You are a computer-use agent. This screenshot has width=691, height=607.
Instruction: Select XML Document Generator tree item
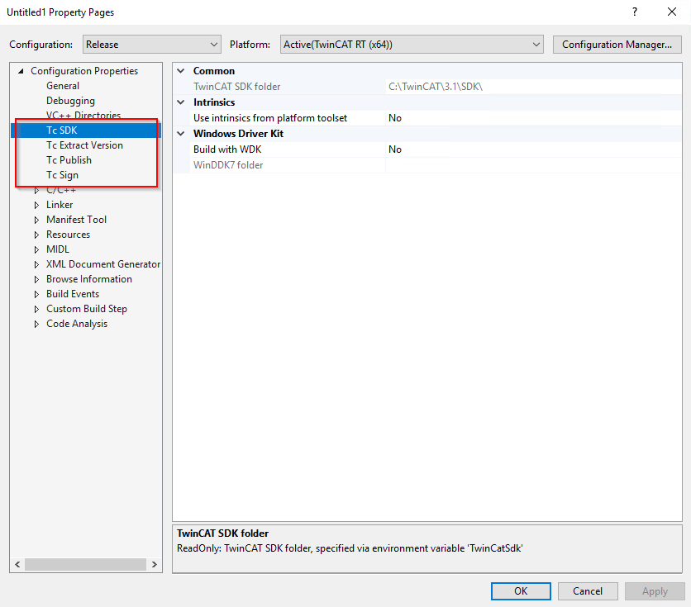[103, 264]
